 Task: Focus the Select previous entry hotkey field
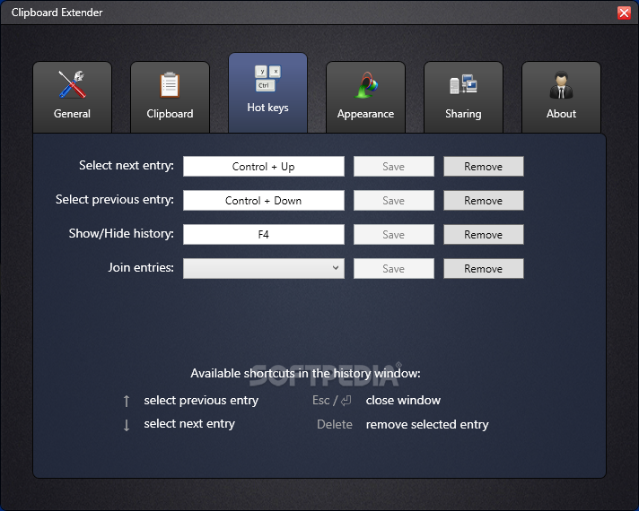[264, 200]
